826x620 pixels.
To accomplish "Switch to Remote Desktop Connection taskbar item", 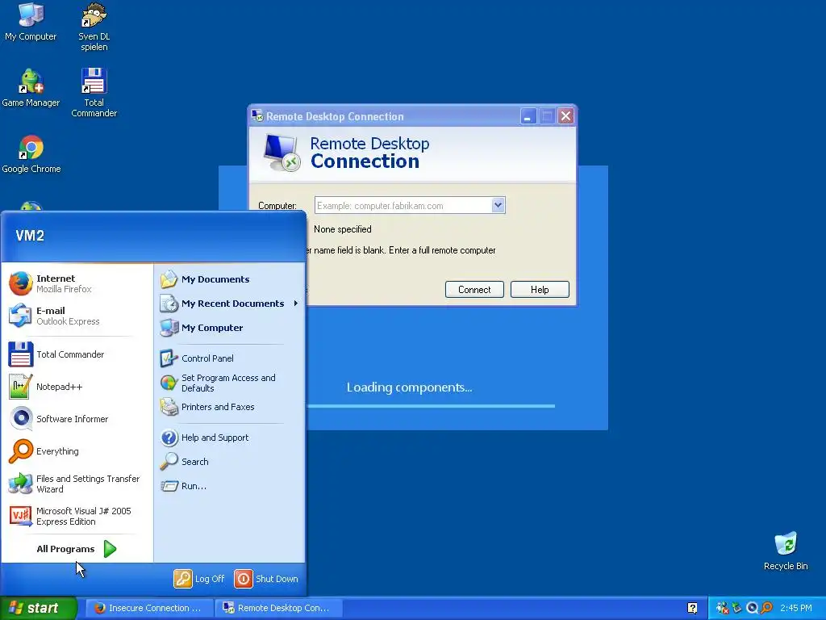I will point(278,608).
